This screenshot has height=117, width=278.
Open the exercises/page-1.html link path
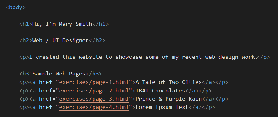(94, 82)
